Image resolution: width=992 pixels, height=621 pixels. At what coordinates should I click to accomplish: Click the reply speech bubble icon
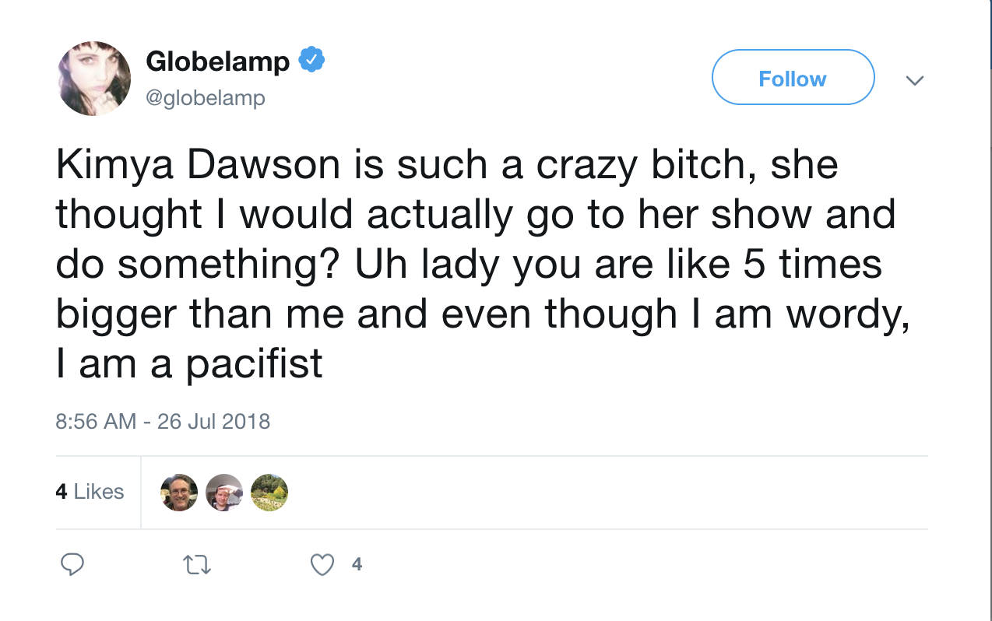tap(72, 564)
